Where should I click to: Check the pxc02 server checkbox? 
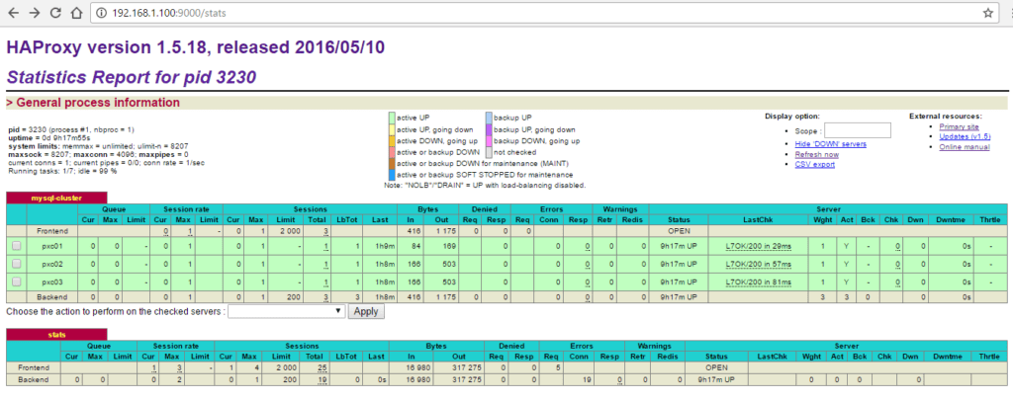(15, 264)
